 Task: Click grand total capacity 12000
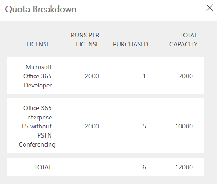click(x=184, y=167)
